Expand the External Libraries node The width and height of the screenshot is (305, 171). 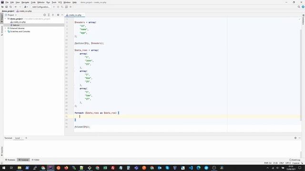pyautogui.click(x=5, y=28)
